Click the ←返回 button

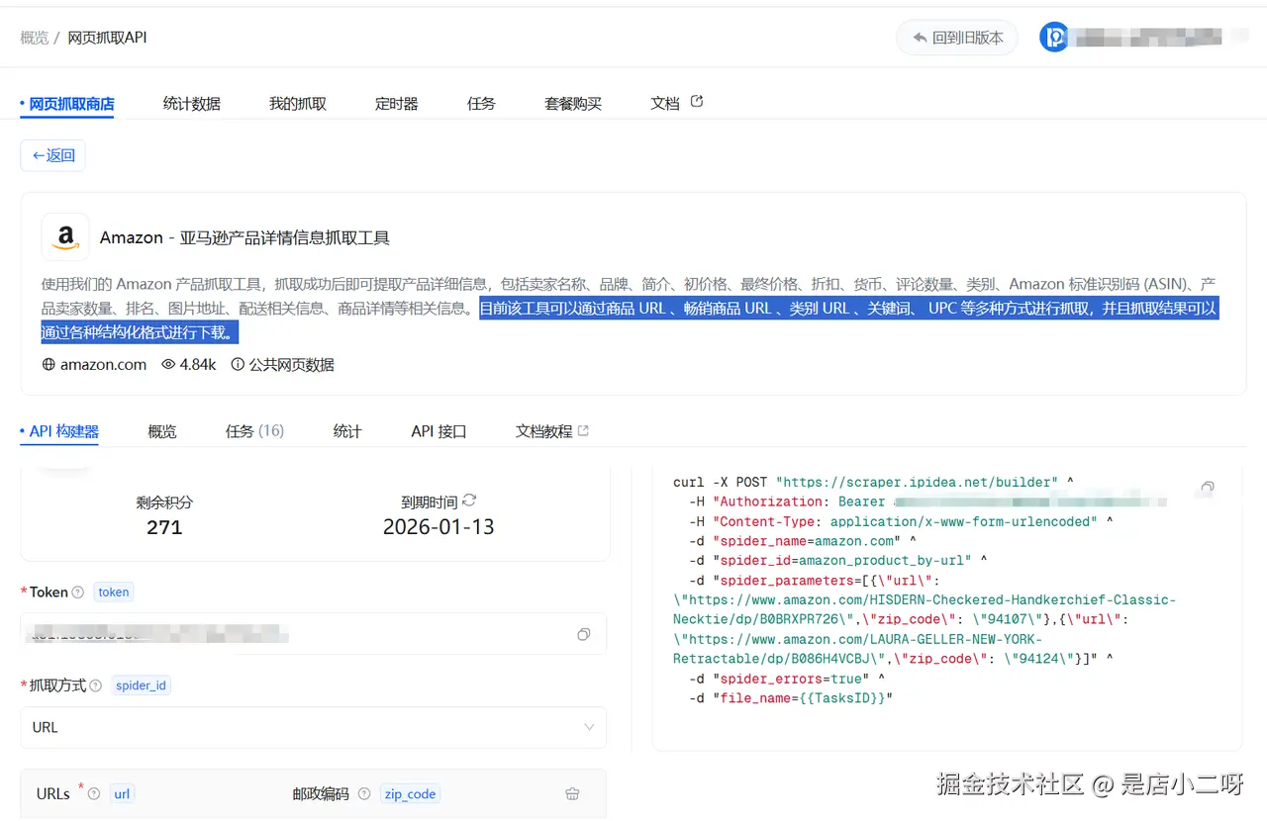click(53, 155)
